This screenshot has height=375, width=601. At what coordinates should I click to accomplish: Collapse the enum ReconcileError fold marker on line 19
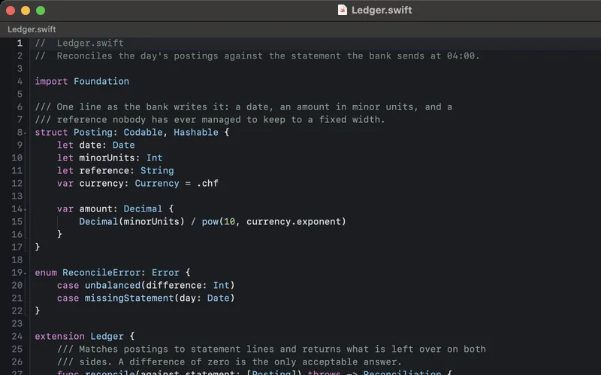point(26,274)
